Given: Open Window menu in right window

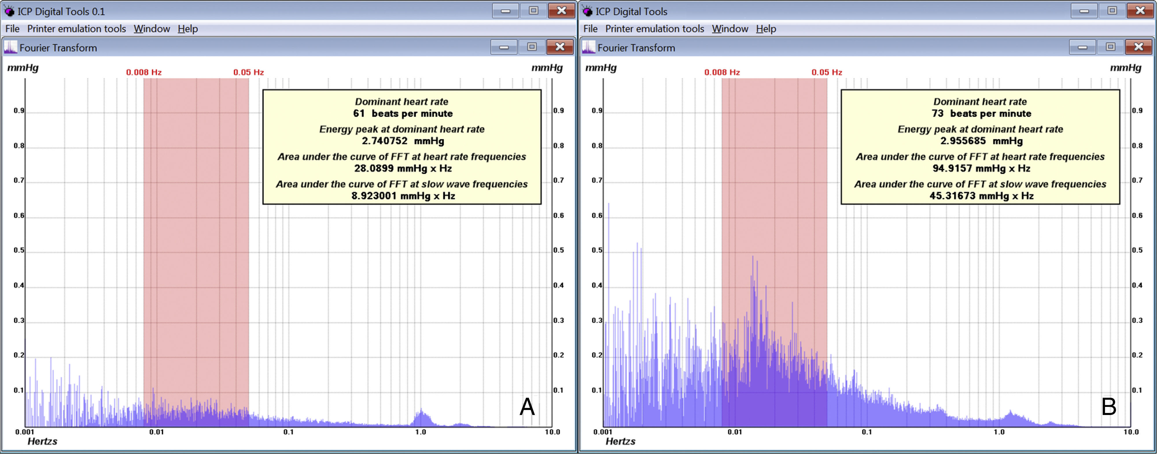Looking at the screenshot, I should tap(730, 29).
